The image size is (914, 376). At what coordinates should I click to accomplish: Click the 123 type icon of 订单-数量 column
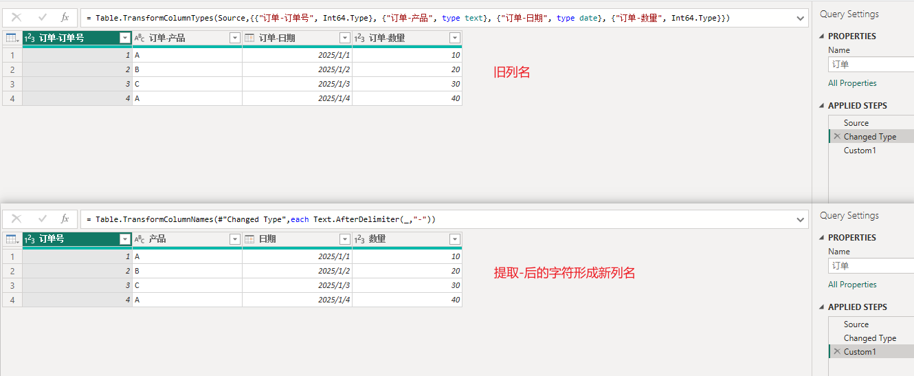pyautogui.click(x=359, y=38)
